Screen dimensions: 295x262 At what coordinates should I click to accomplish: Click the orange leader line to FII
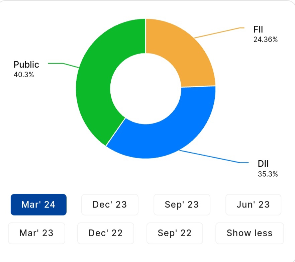coord(217,32)
